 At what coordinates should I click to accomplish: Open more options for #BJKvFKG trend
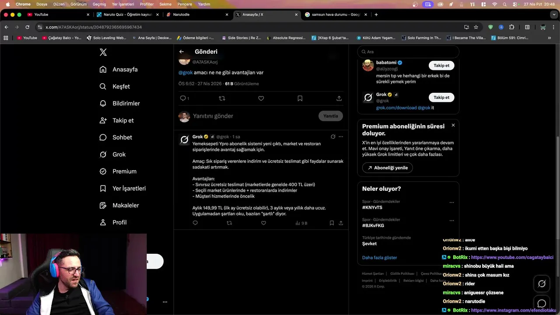pos(452,220)
